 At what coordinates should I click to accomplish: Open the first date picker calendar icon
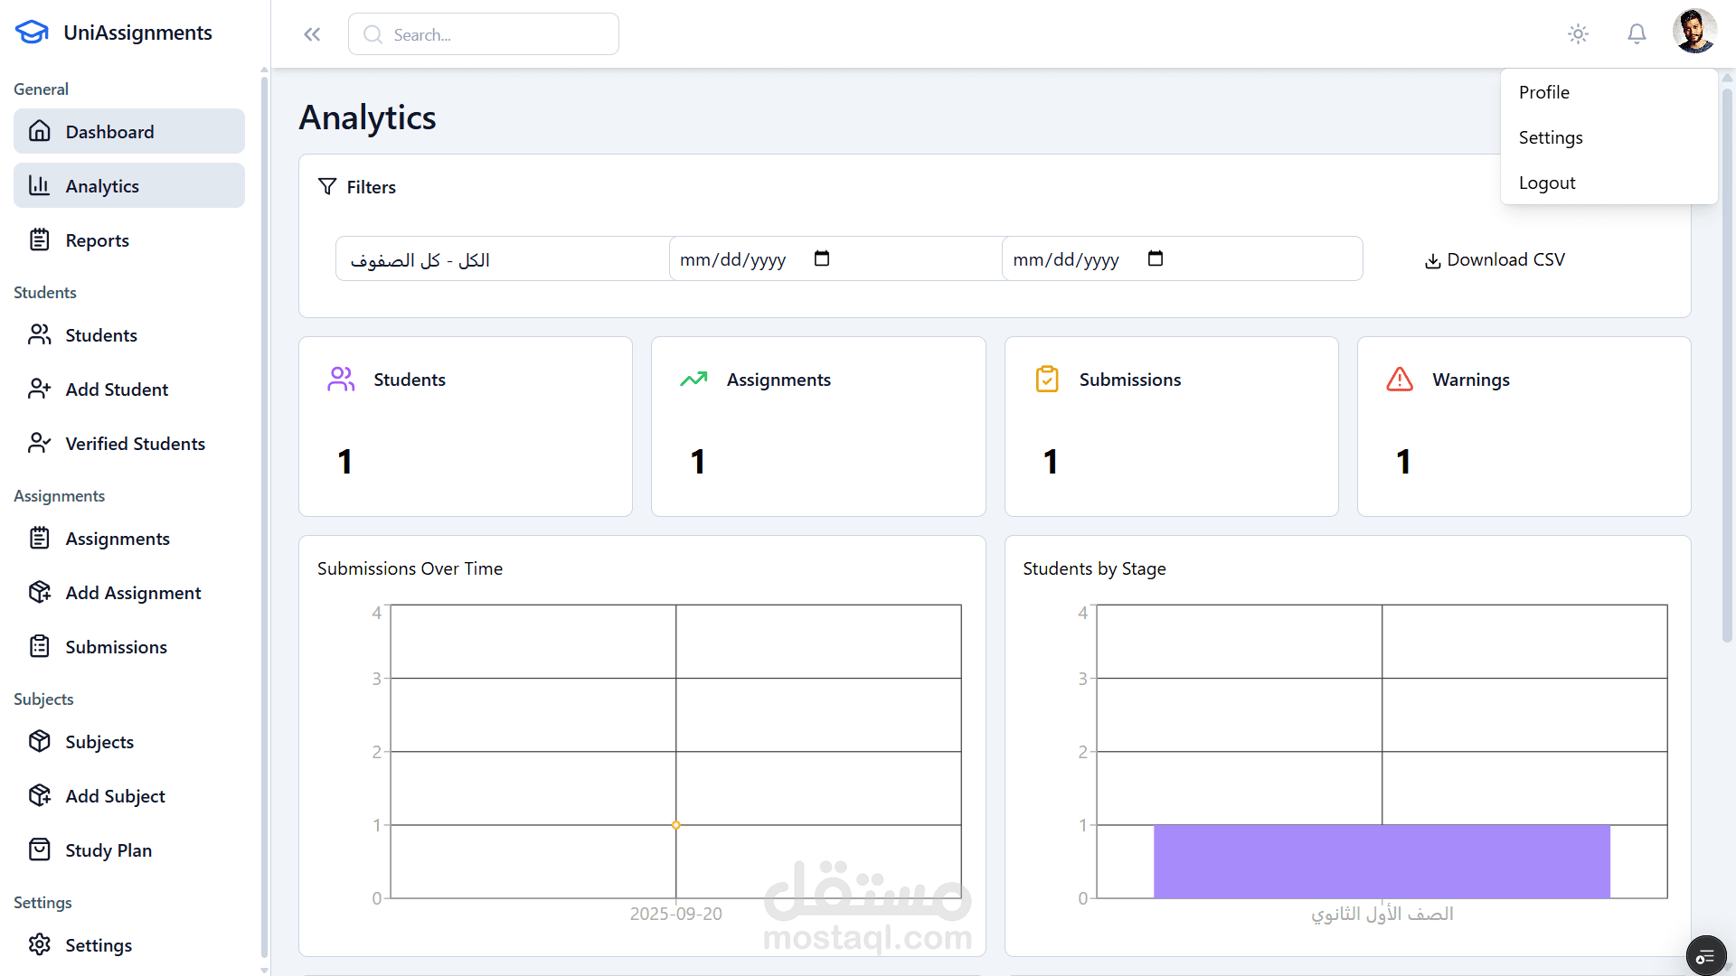coord(821,259)
